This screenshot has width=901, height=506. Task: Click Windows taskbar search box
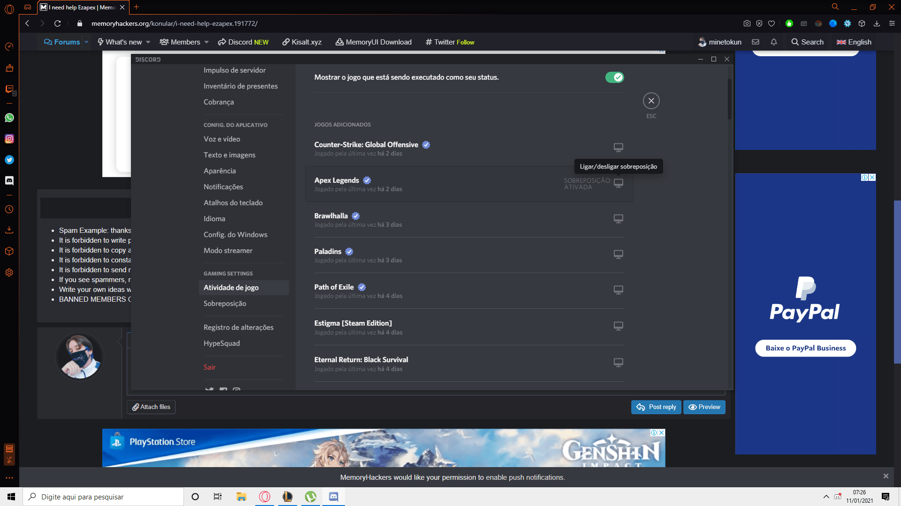103,497
